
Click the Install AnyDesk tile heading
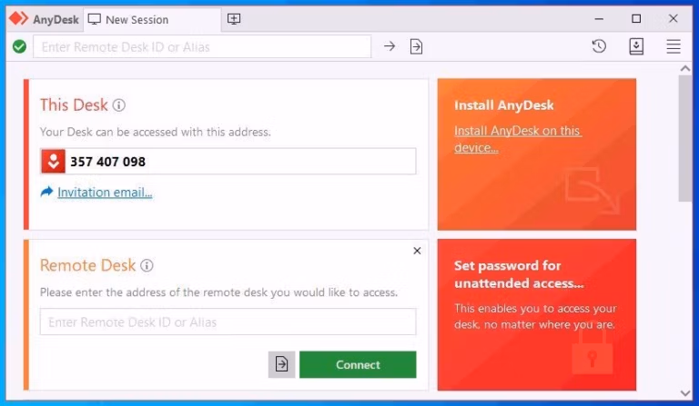pyautogui.click(x=503, y=105)
